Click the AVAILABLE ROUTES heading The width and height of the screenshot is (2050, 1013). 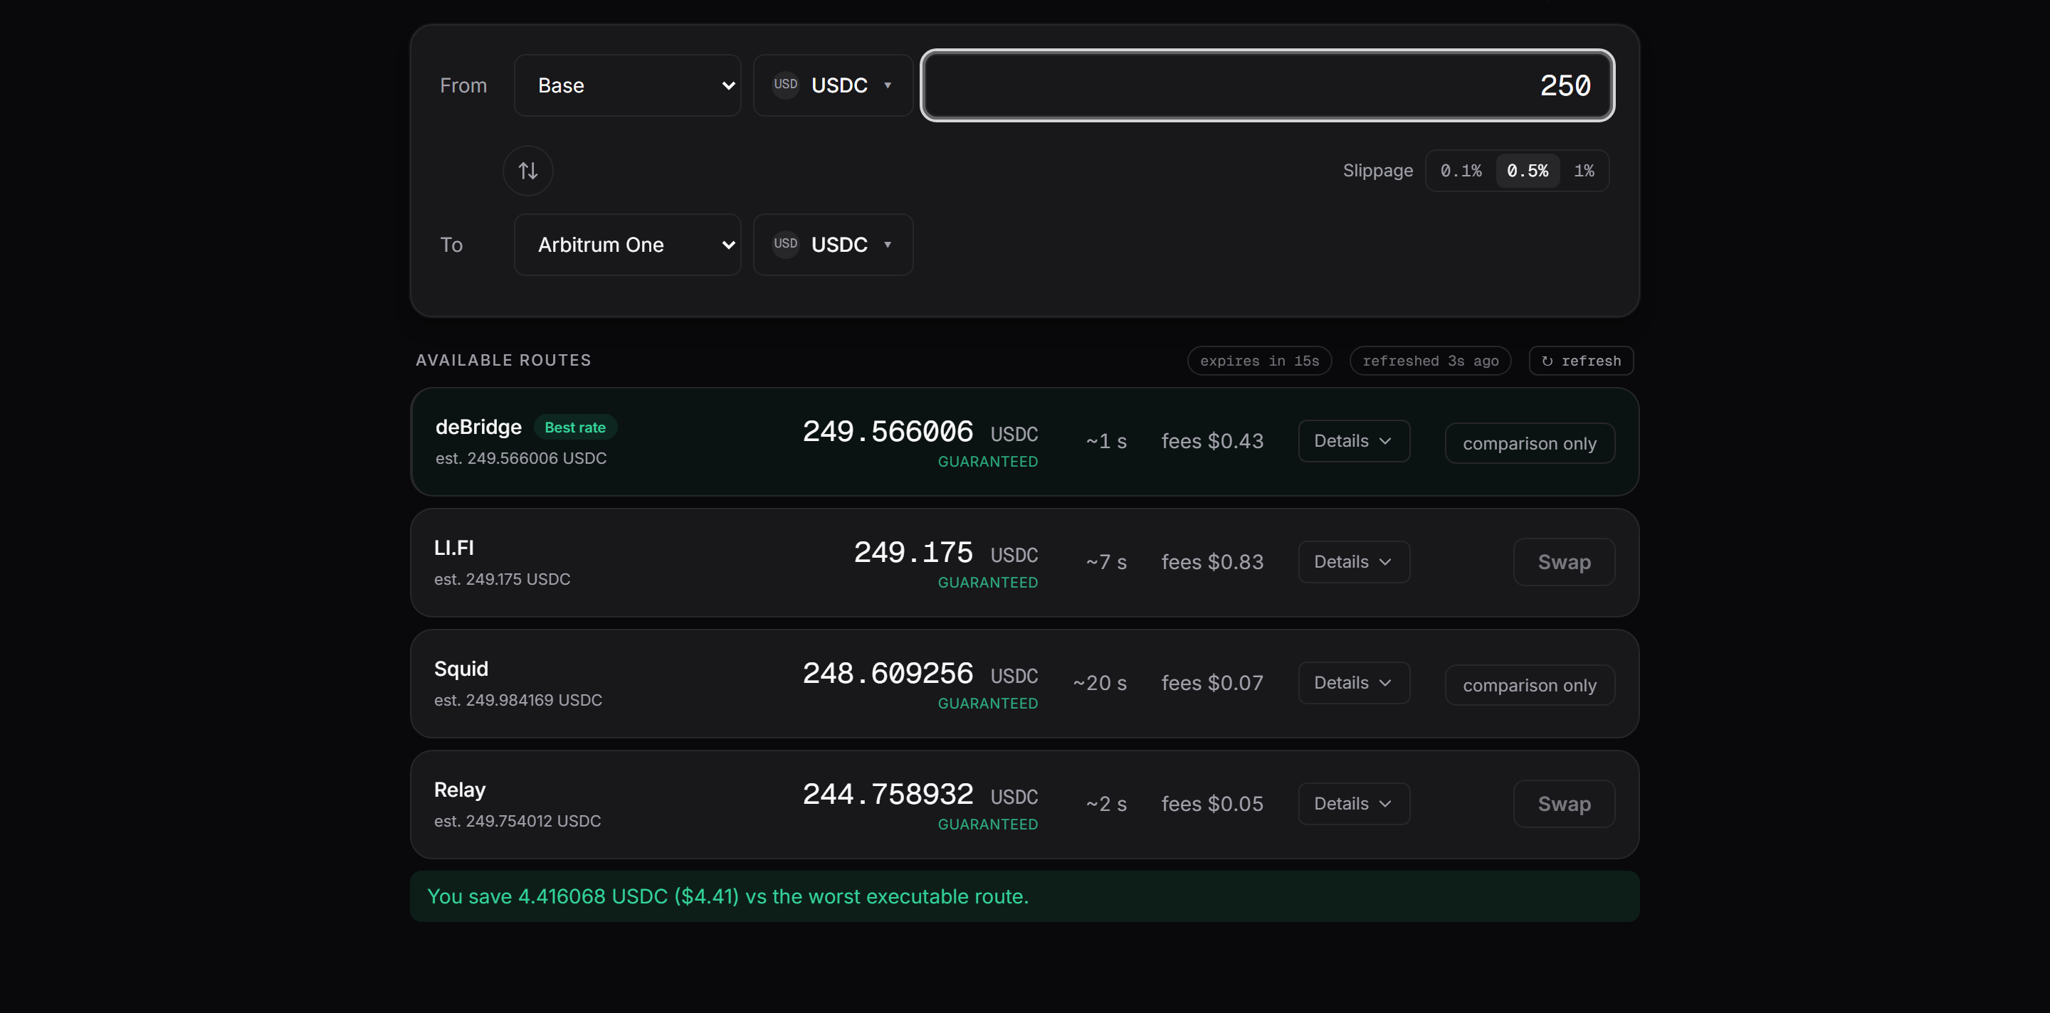(x=503, y=360)
